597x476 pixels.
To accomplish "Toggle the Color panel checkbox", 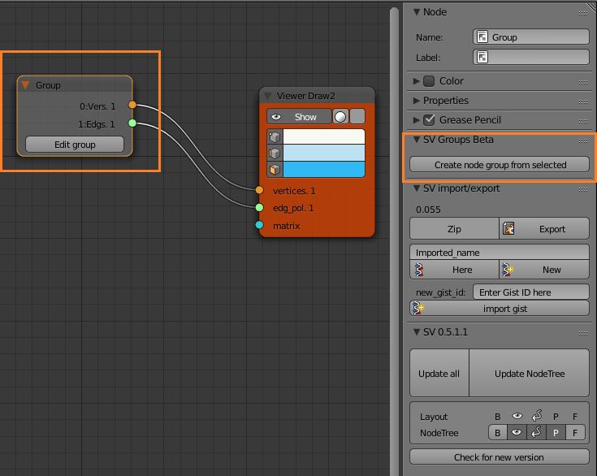I will coord(429,81).
